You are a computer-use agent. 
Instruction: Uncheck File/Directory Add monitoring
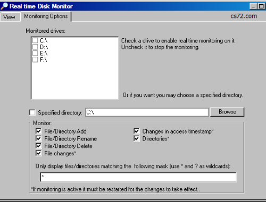click(38, 131)
